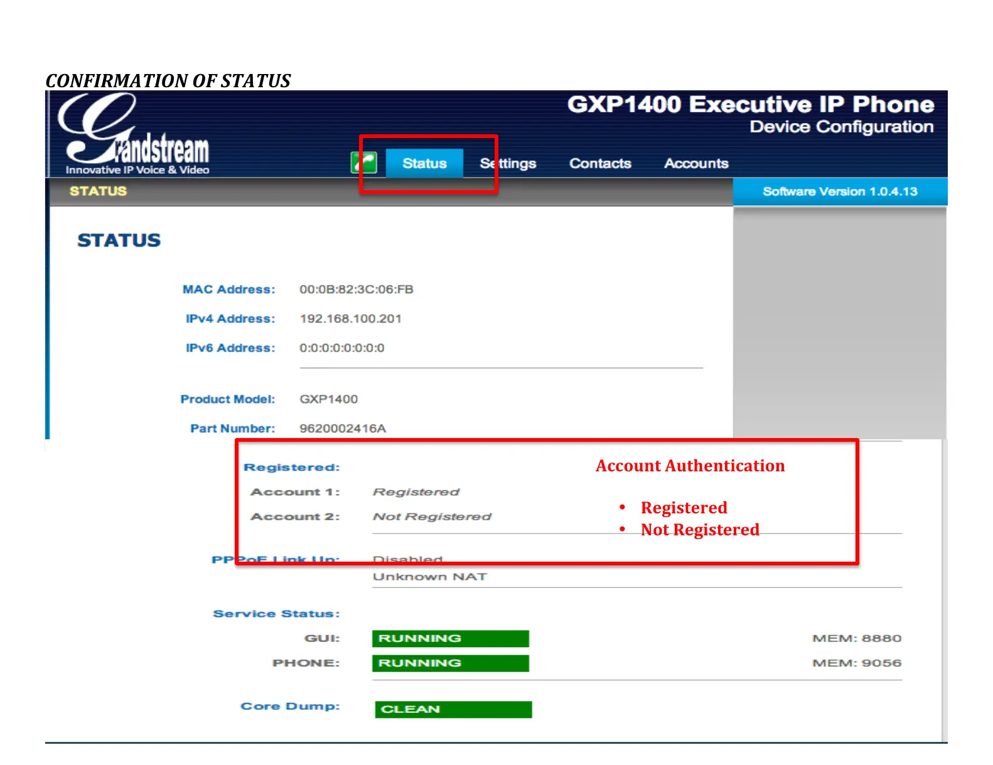Click the PHONE RUNNING status bar
This screenshot has height=765, width=993.
pos(451,663)
